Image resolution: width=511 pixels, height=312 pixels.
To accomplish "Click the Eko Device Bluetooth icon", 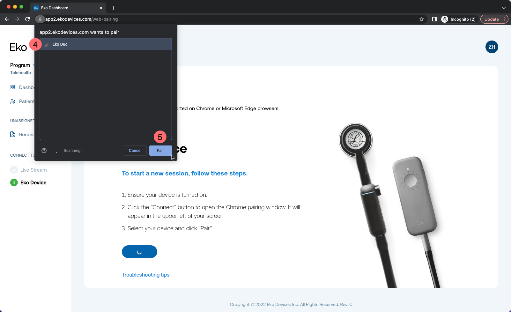I will (14, 182).
